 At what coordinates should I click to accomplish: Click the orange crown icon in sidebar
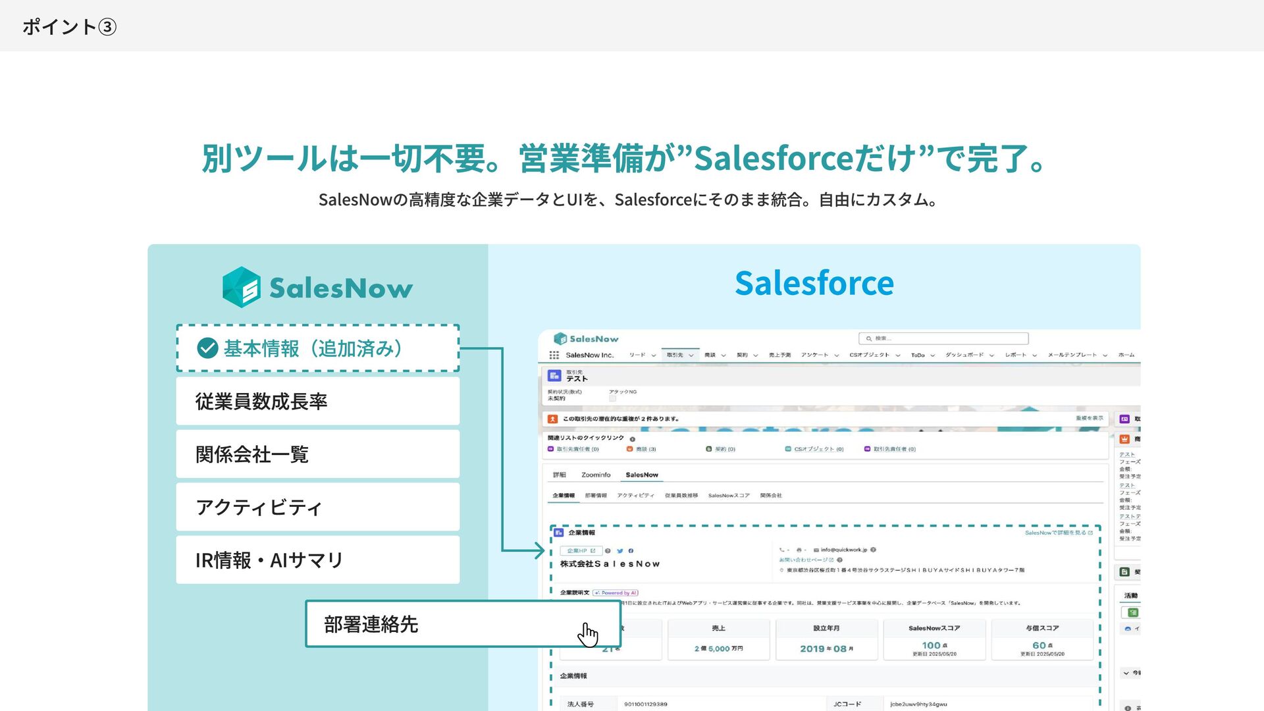[1124, 439]
